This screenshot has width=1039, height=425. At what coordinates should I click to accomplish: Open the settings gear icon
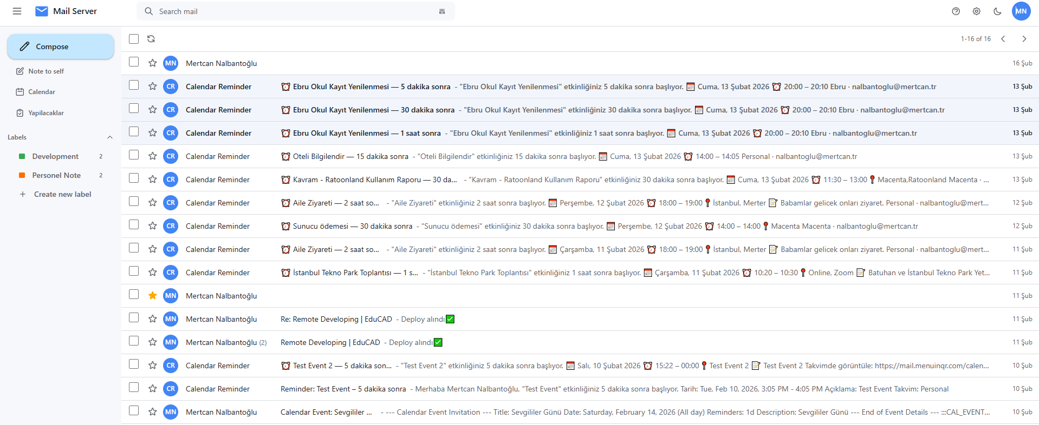pos(977,11)
